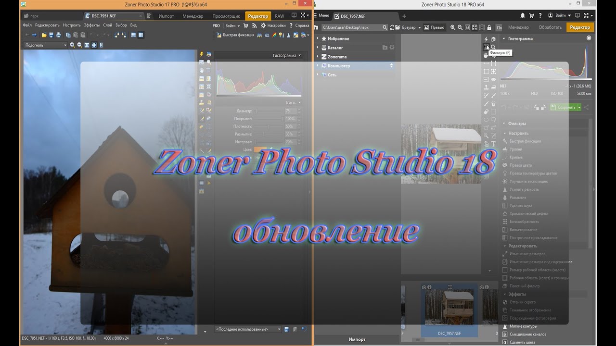Expand the Сеть tree item

318,75
